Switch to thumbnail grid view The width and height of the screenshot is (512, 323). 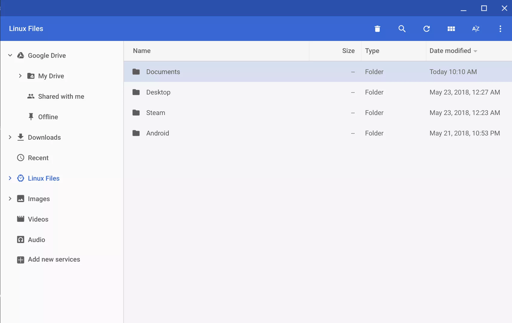451,29
